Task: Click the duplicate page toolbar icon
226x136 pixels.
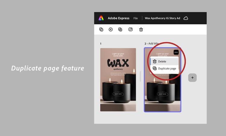Action: coord(120,29)
